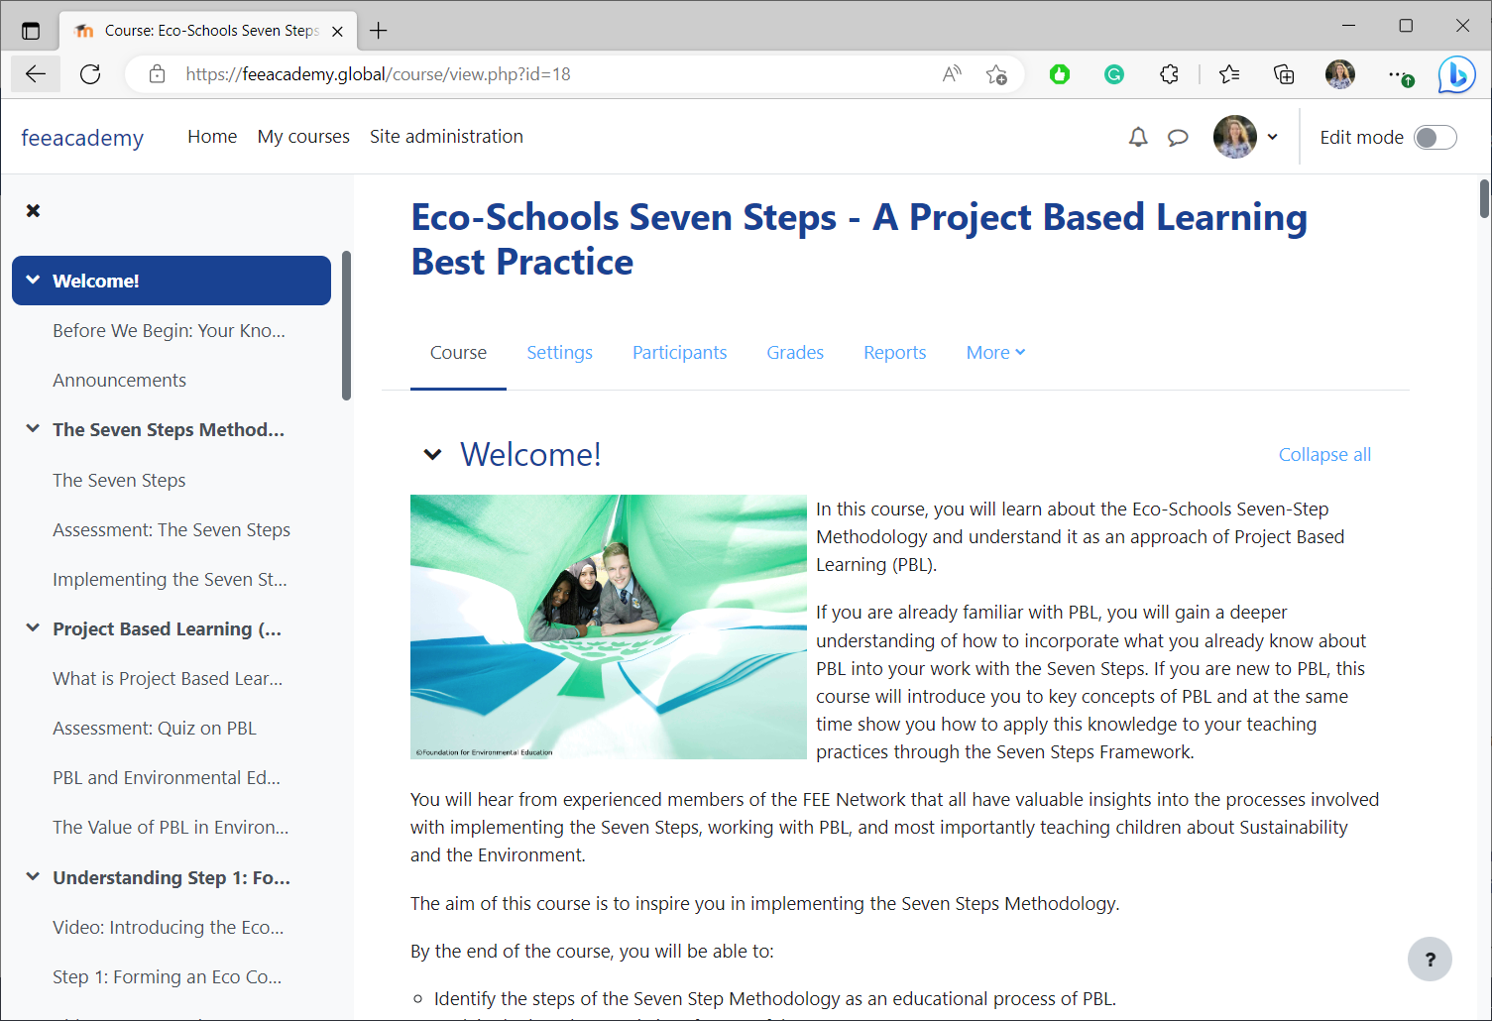Go to Home in the top menu
This screenshot has height=1021, width=1492.
click(212, 137)
